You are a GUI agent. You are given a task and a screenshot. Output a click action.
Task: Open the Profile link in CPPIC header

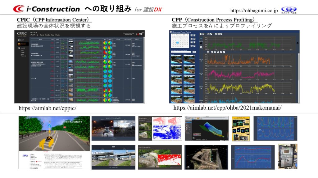pos(48,35)
